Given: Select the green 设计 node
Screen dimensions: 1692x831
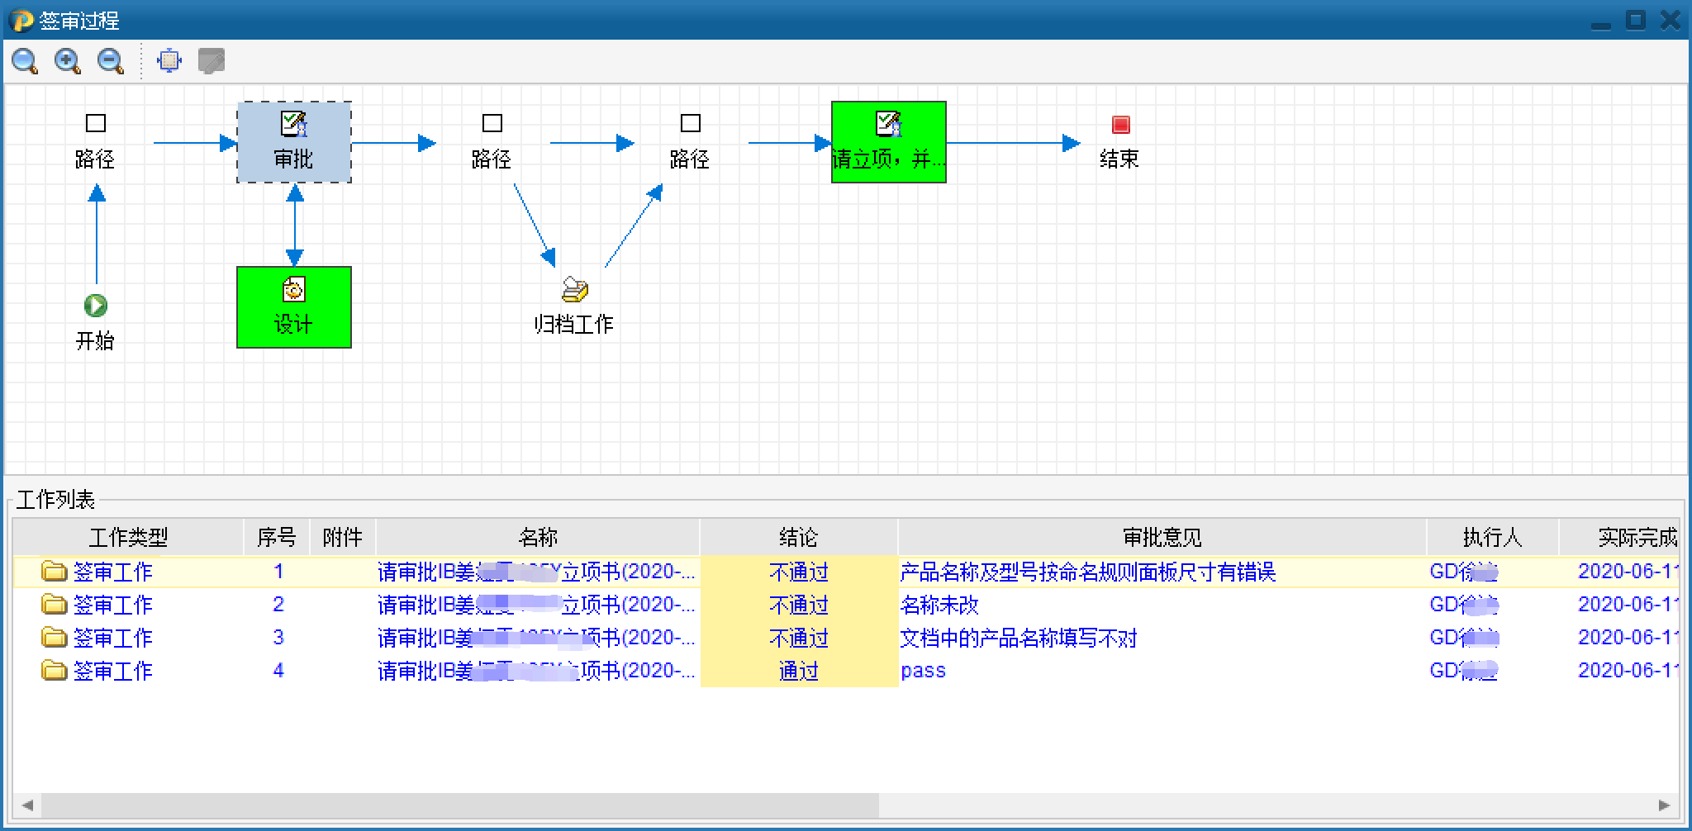Looking at the screenshot, I should (x=294, y=307).
